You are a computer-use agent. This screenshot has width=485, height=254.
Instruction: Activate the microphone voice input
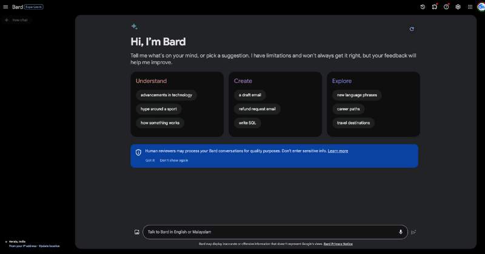tap(401, 232)
